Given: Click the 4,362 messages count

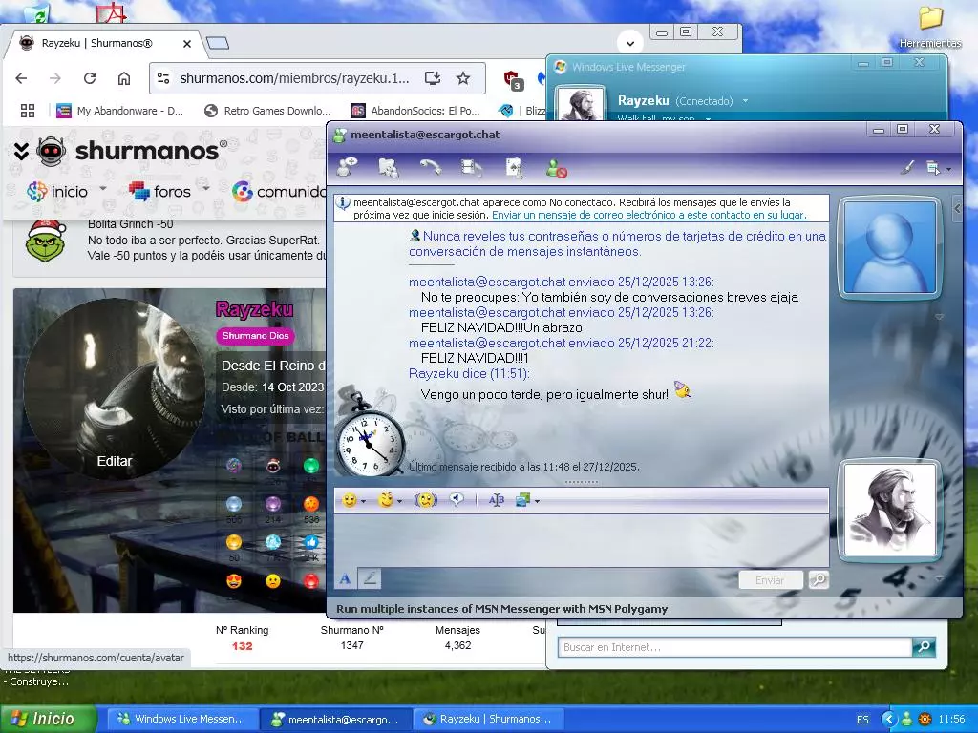Looking at the screenshot, I should tap(457, 645).
